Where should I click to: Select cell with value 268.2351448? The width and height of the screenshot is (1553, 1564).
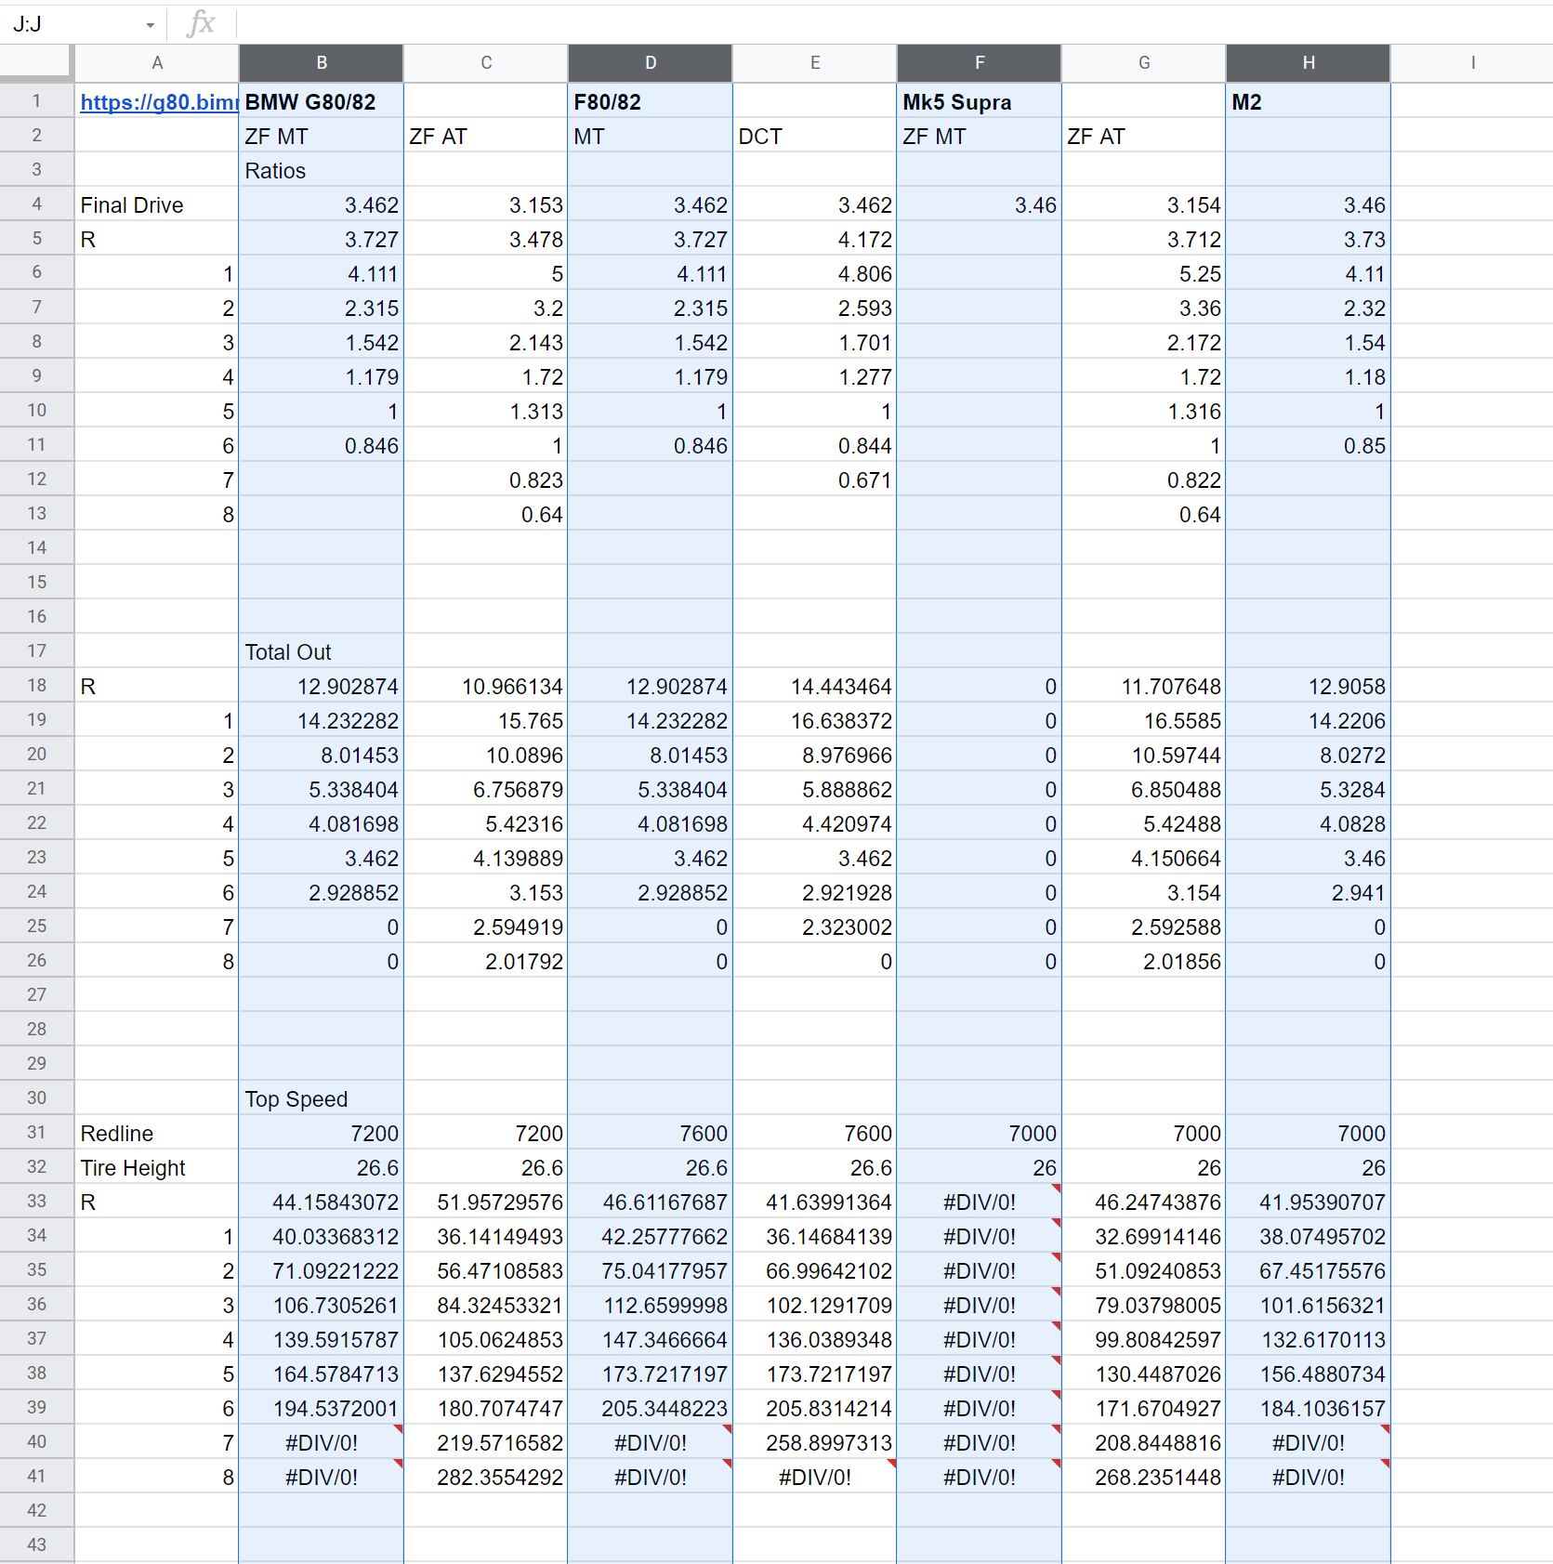(1144, 1477)
